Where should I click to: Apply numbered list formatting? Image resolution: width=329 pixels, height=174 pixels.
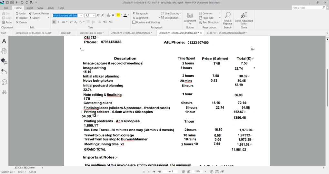[94, 22]
